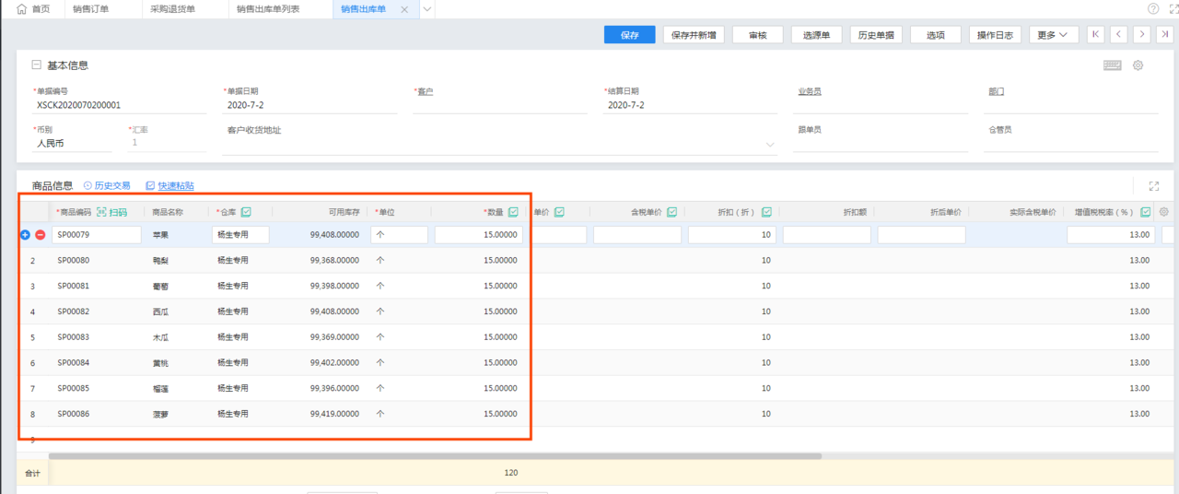Select the 销售出库单 tab
The width and height of the screenshot is (1179, 494).
[x=363, y=8]
